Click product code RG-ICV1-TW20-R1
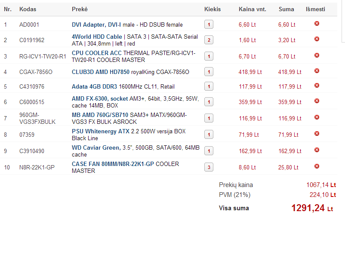 (43, 56)
